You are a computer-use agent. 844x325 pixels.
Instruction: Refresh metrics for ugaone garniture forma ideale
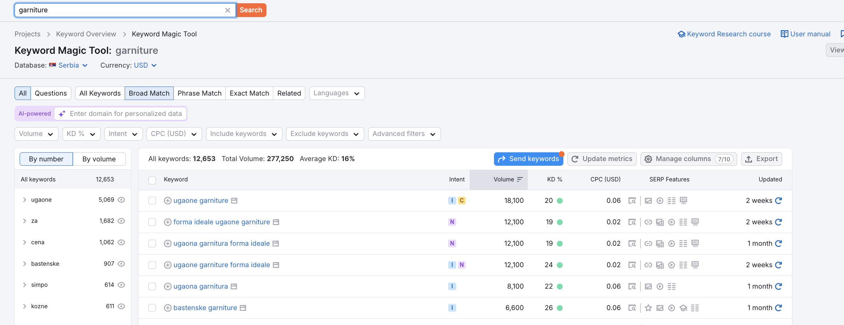[x=778, y=265]
